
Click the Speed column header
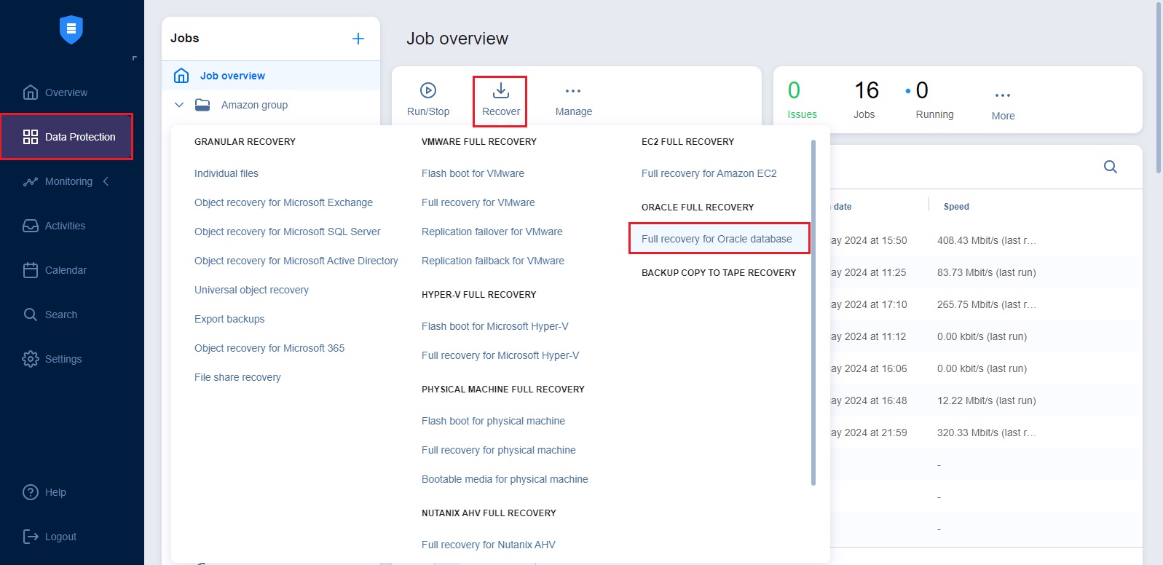(956, 207)
